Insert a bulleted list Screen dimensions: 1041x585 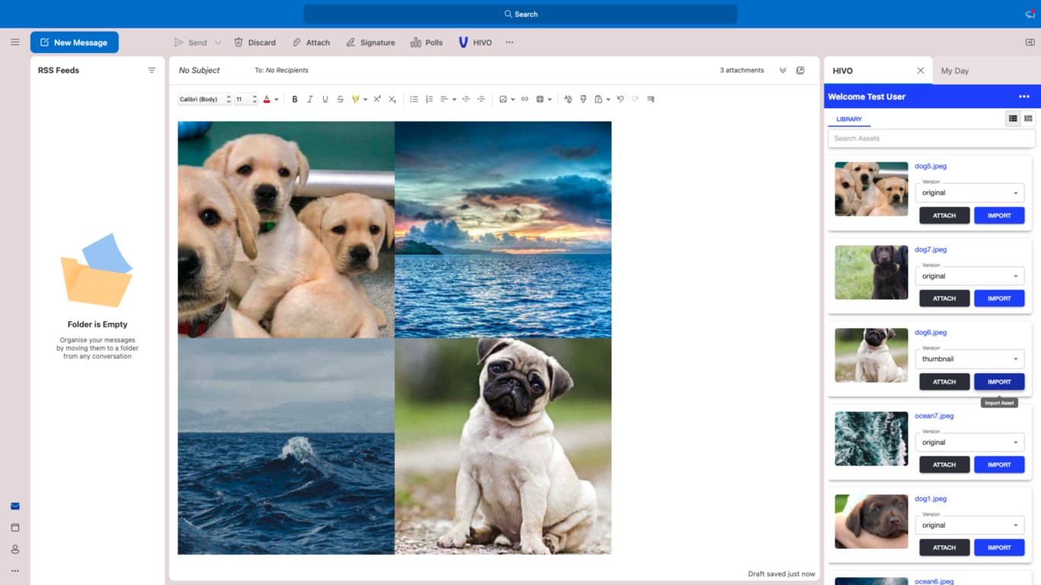pos(414,99)
